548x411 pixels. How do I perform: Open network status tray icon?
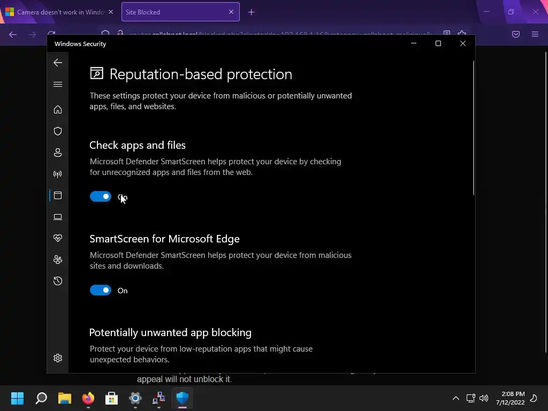pos(471,398)
